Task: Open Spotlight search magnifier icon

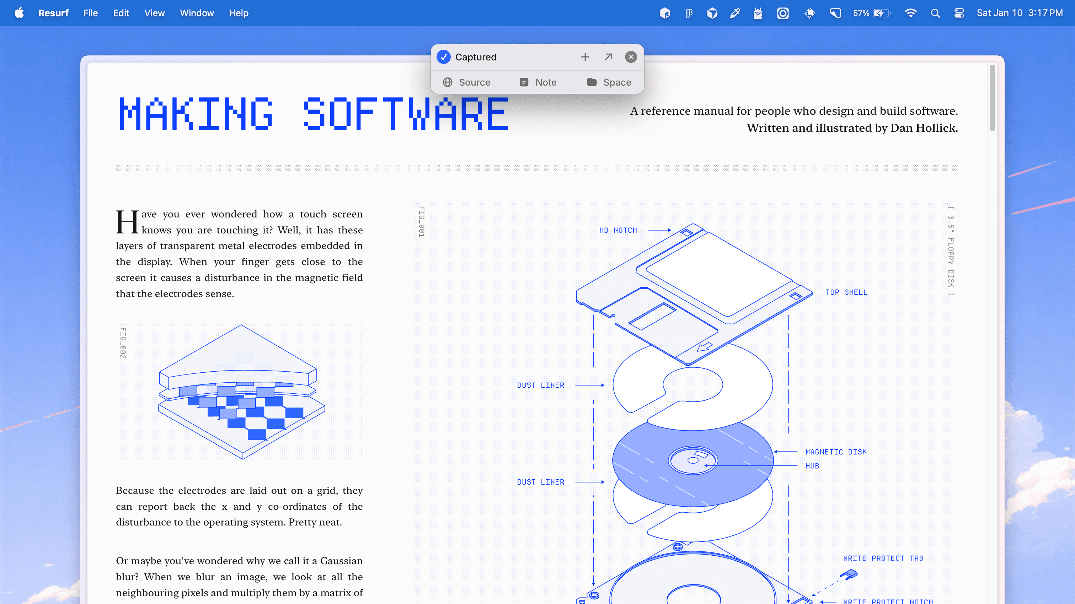Action: [935, 14]
